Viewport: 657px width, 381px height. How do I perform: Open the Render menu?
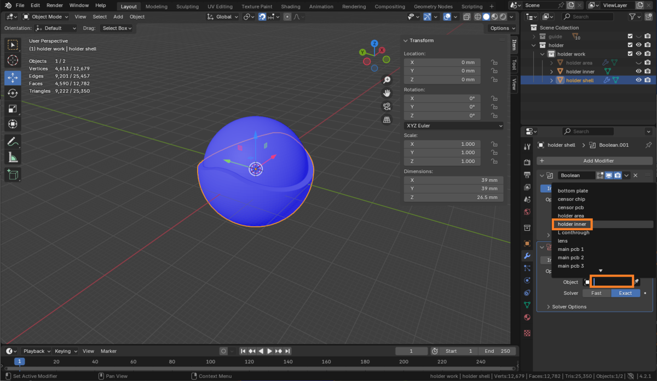(x=55, y=5)
